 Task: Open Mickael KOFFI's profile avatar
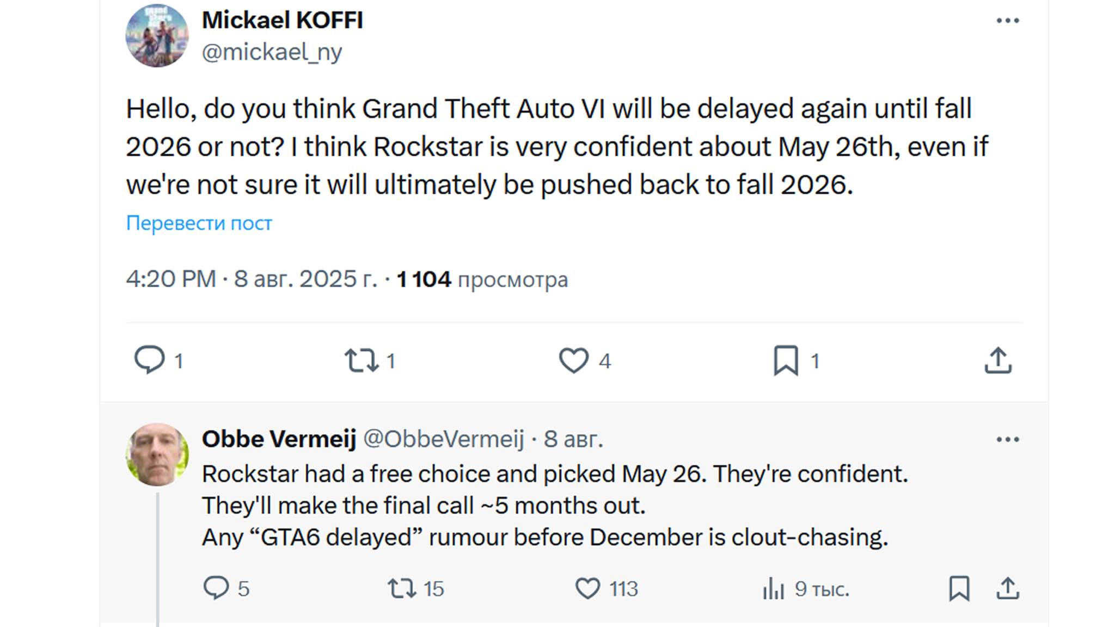(157, 36)
